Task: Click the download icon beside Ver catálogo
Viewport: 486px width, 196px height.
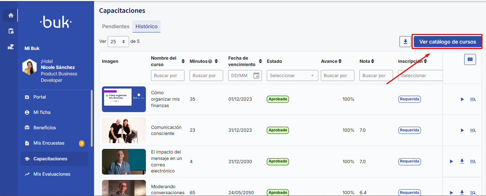Action: 405,42
